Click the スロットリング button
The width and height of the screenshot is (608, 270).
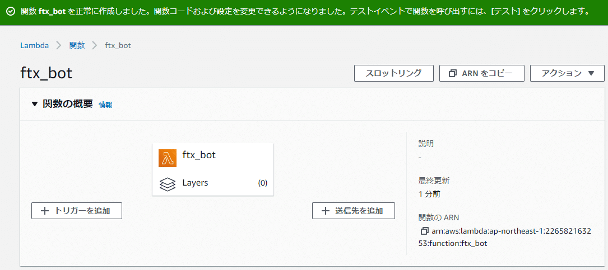(394, 73)
